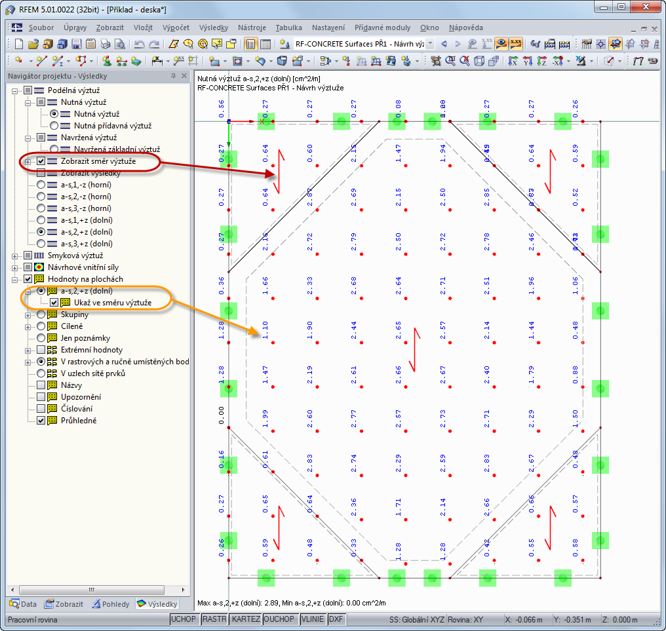Select radio a-s,3,-z (horní)
The width and height of the screenshot is (666, 631).
click(41, 208)
